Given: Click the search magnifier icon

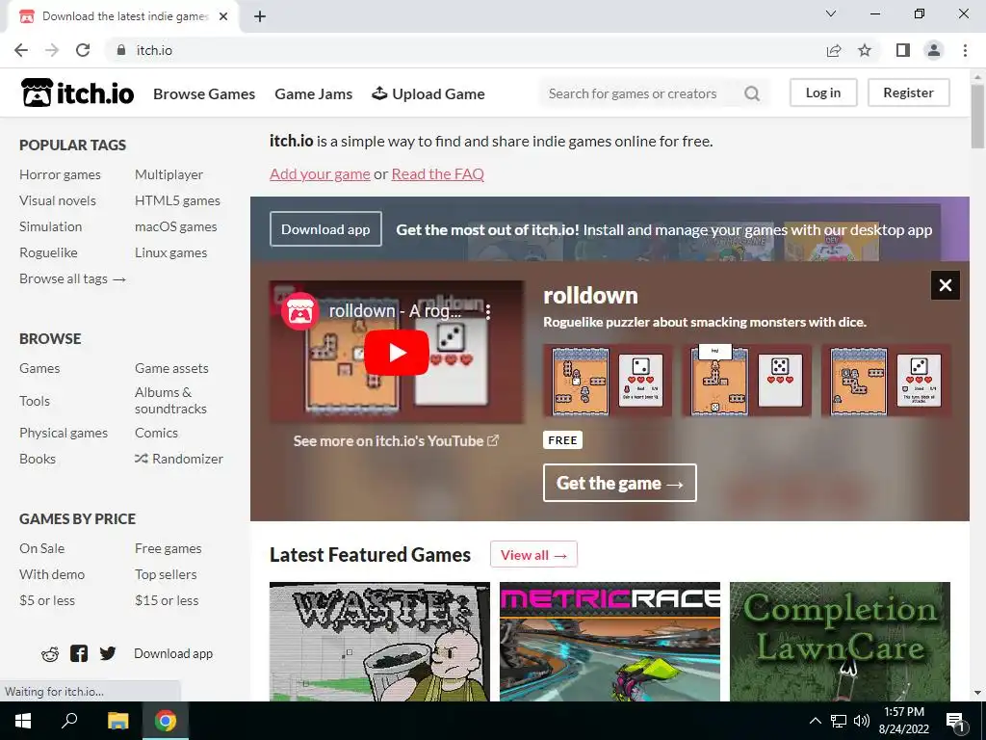Looking at the screenshot, I should point(751,93).
